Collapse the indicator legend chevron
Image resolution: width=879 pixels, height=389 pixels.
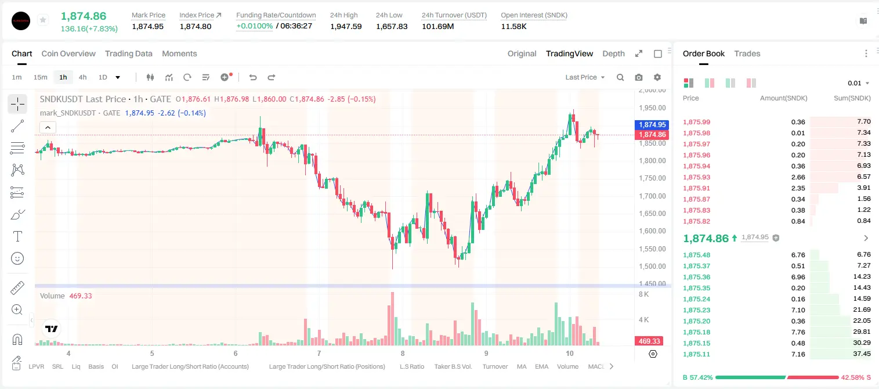(48, 127)
